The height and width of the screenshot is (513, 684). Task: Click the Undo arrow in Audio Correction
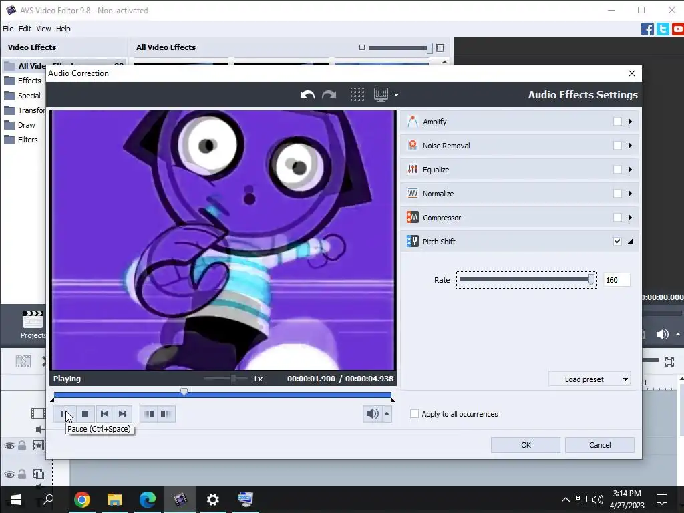307,94
